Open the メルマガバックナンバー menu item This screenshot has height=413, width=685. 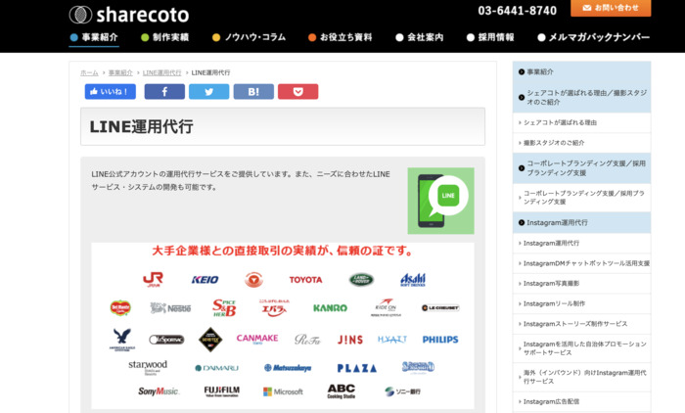pos(594,37)
